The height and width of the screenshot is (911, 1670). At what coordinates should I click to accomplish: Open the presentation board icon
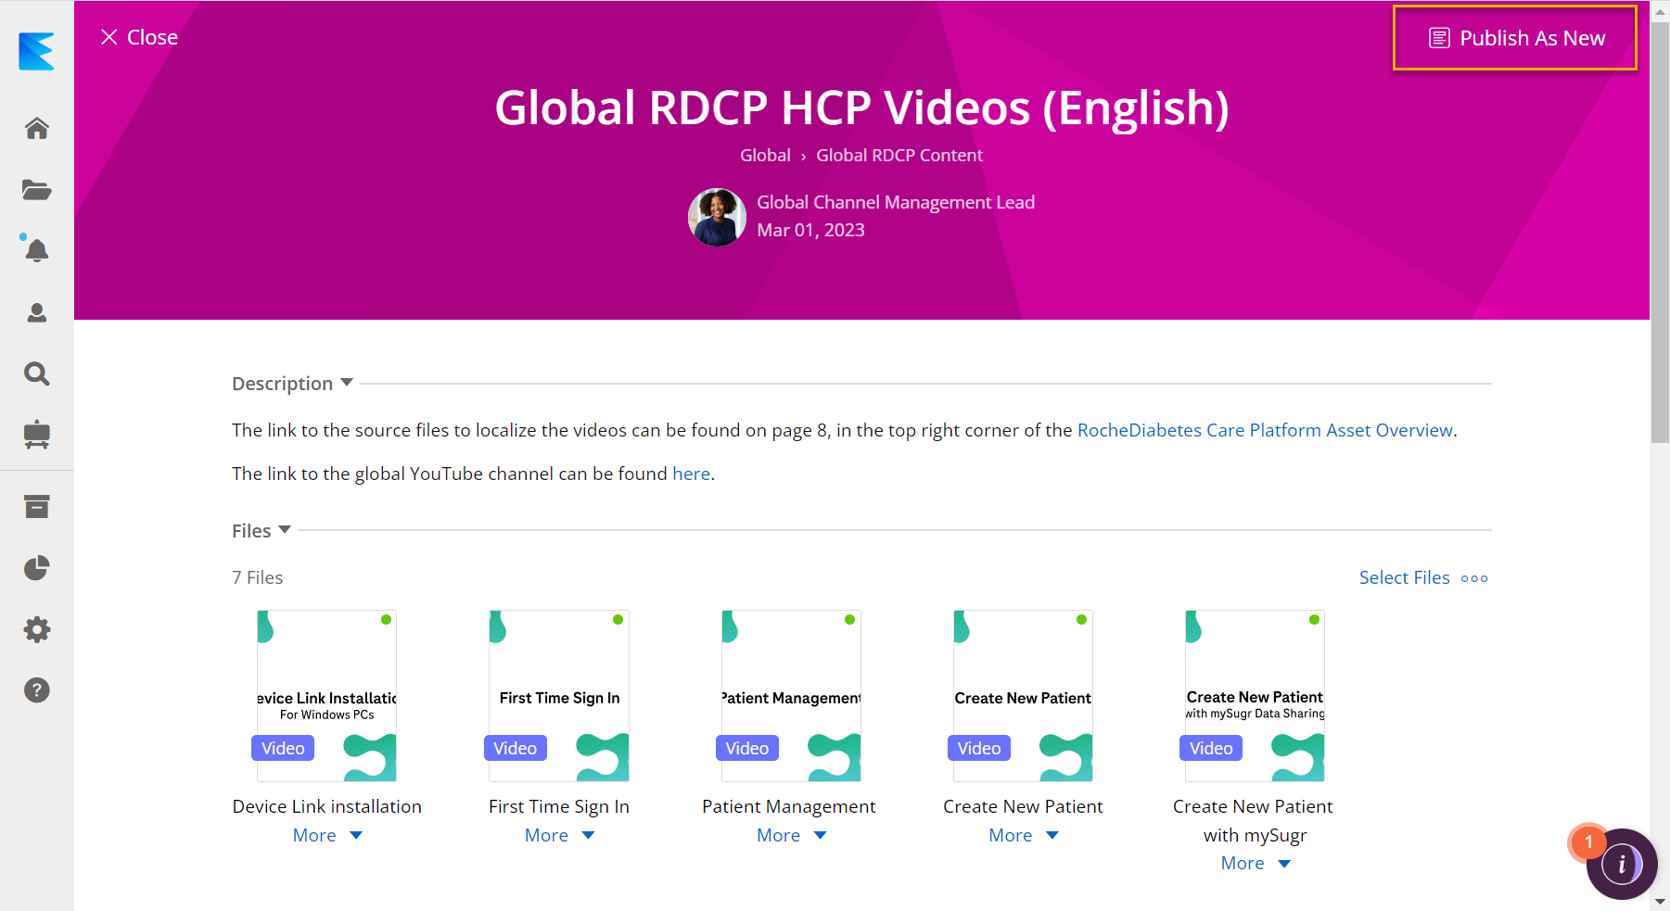(x=37, y=435)
